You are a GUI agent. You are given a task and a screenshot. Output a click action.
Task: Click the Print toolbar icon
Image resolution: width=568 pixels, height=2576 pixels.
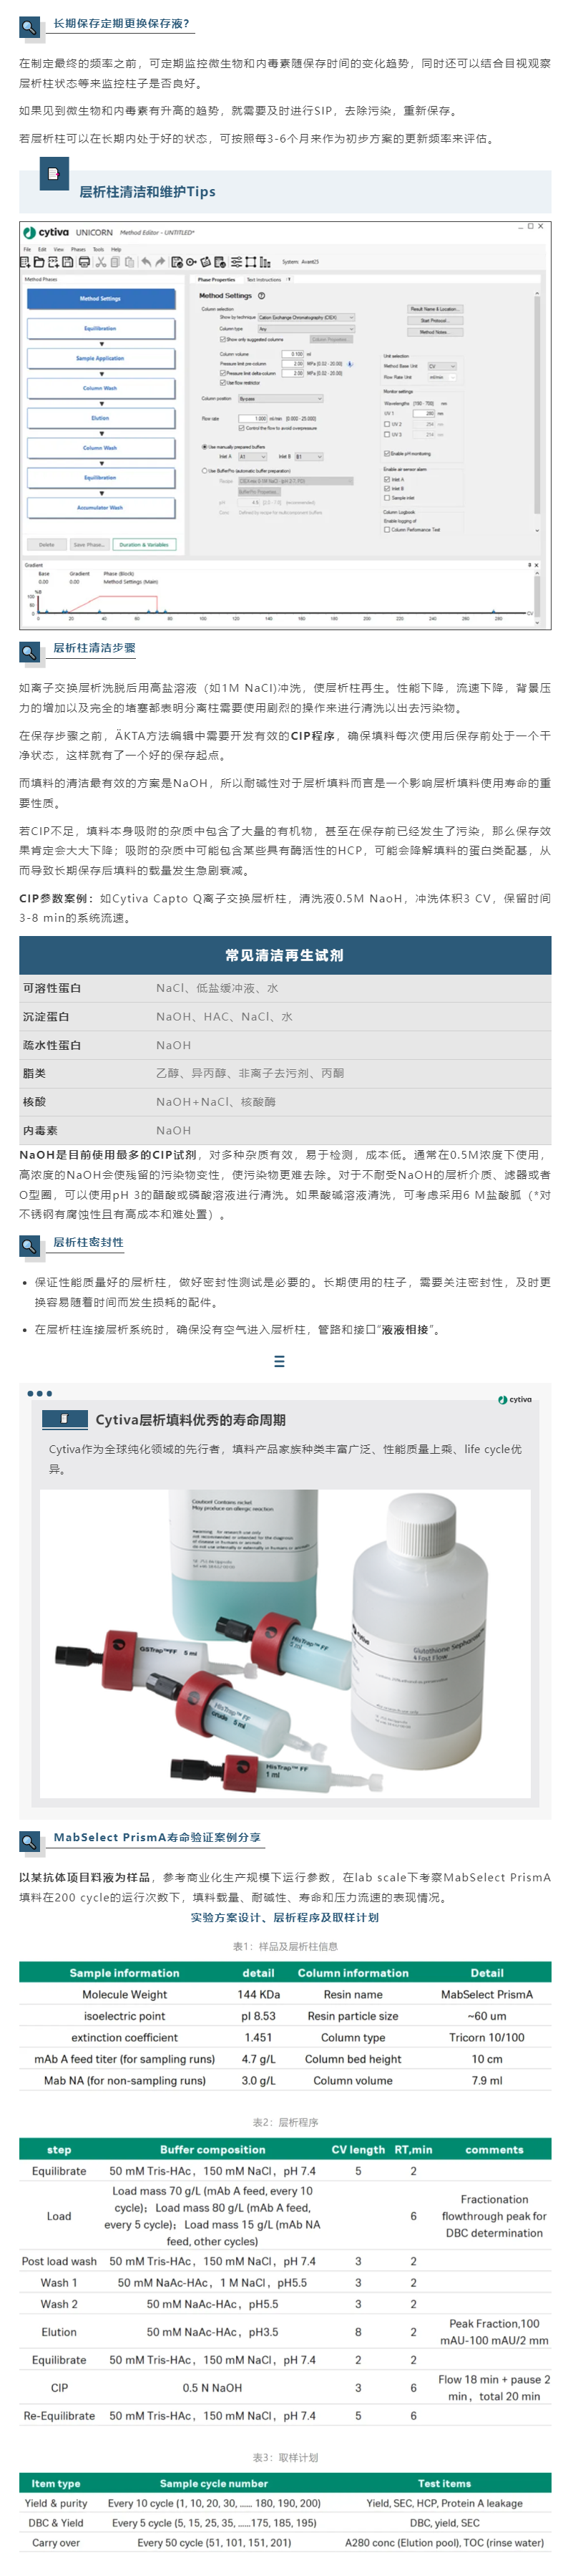(x=84, y=262)
